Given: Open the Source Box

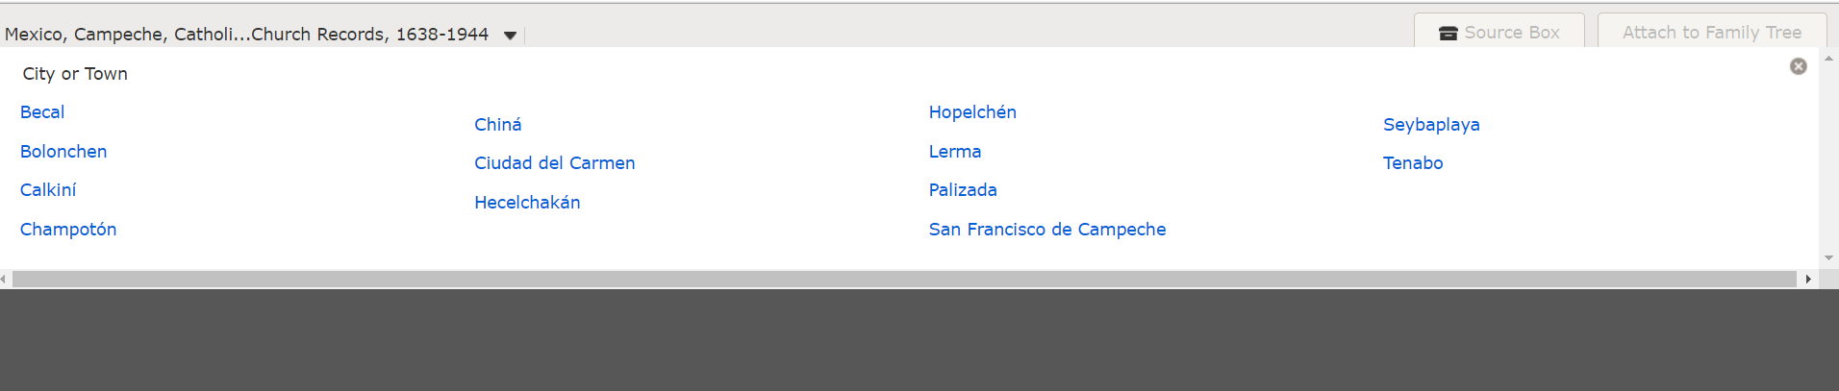Looking at the screenshot, I should (1499, 33).
